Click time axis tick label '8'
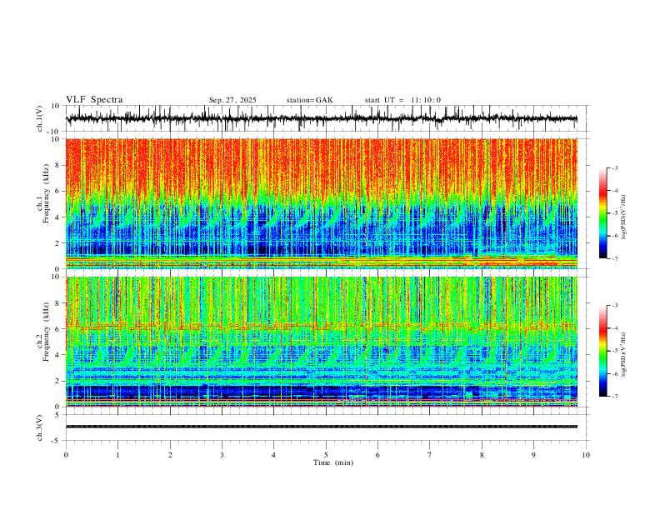Viewport: 660px width, 510px height. [482, 455]
